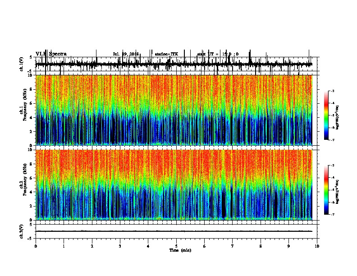Click the "Time (min)" x-axis label
The height and width of the screenshot is (276, 357).
[180, 250]
